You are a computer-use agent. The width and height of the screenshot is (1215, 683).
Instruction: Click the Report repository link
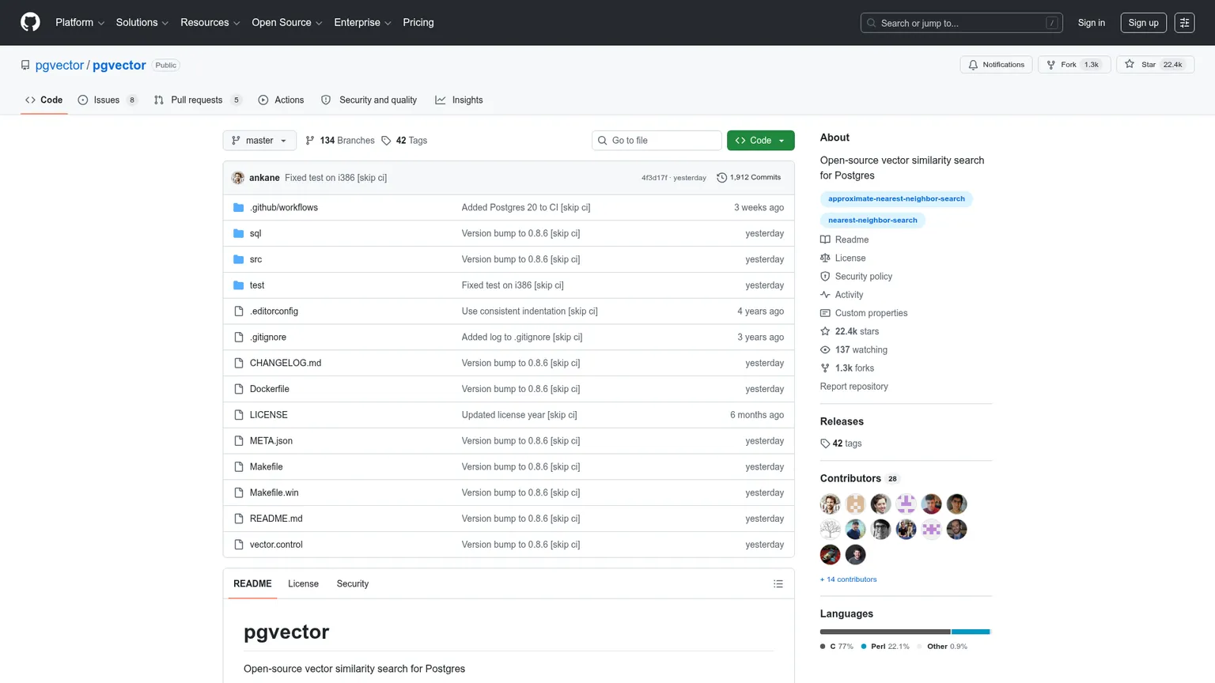pyautogui.click(x=854, y=387)
